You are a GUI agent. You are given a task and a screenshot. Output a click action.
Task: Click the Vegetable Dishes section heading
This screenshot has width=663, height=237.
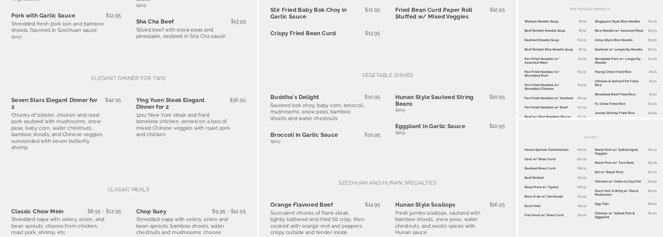tap(387, 75)
